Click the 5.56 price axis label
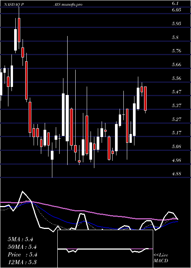191x268 pixels. coord(176,78)
